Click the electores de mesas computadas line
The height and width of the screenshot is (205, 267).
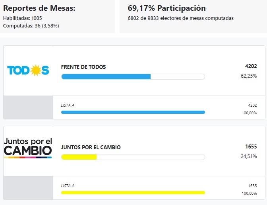pos(180,18)
